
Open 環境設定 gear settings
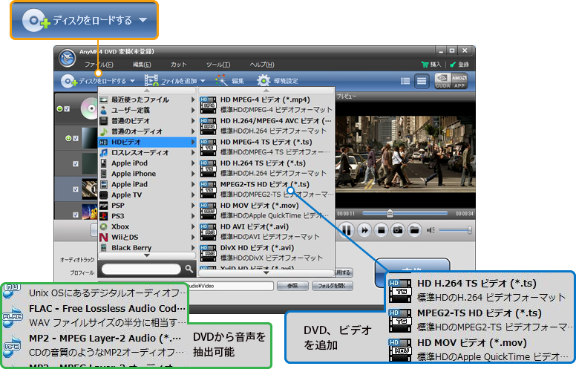(278, 81)
